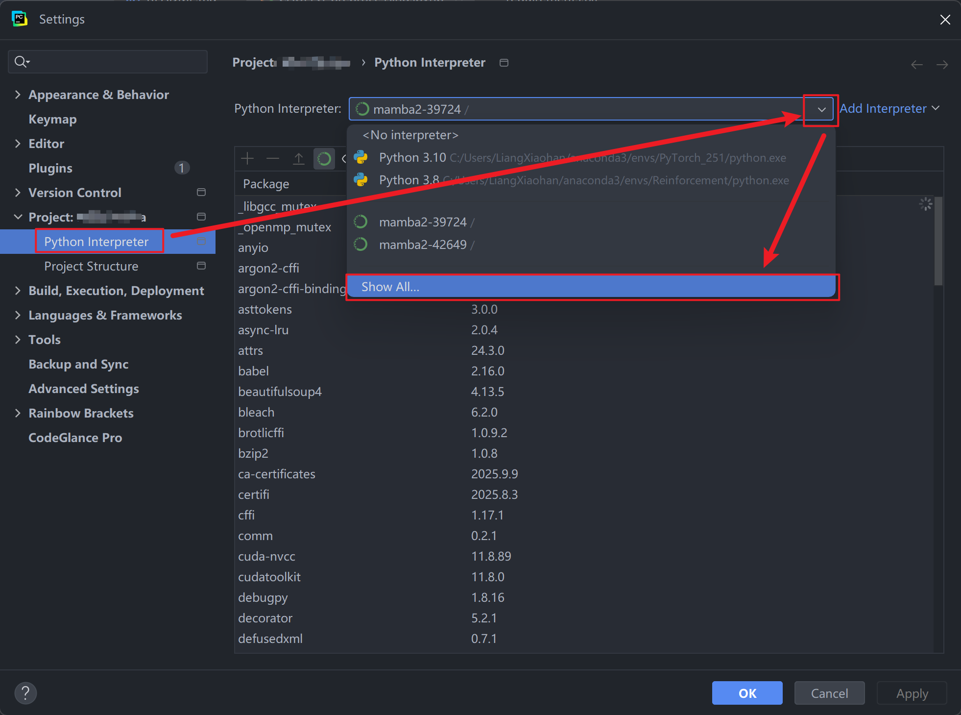Click project scope icon next to Version Control
The width and height of the screenshot is (961, 715).
click(x=201, y=192)
